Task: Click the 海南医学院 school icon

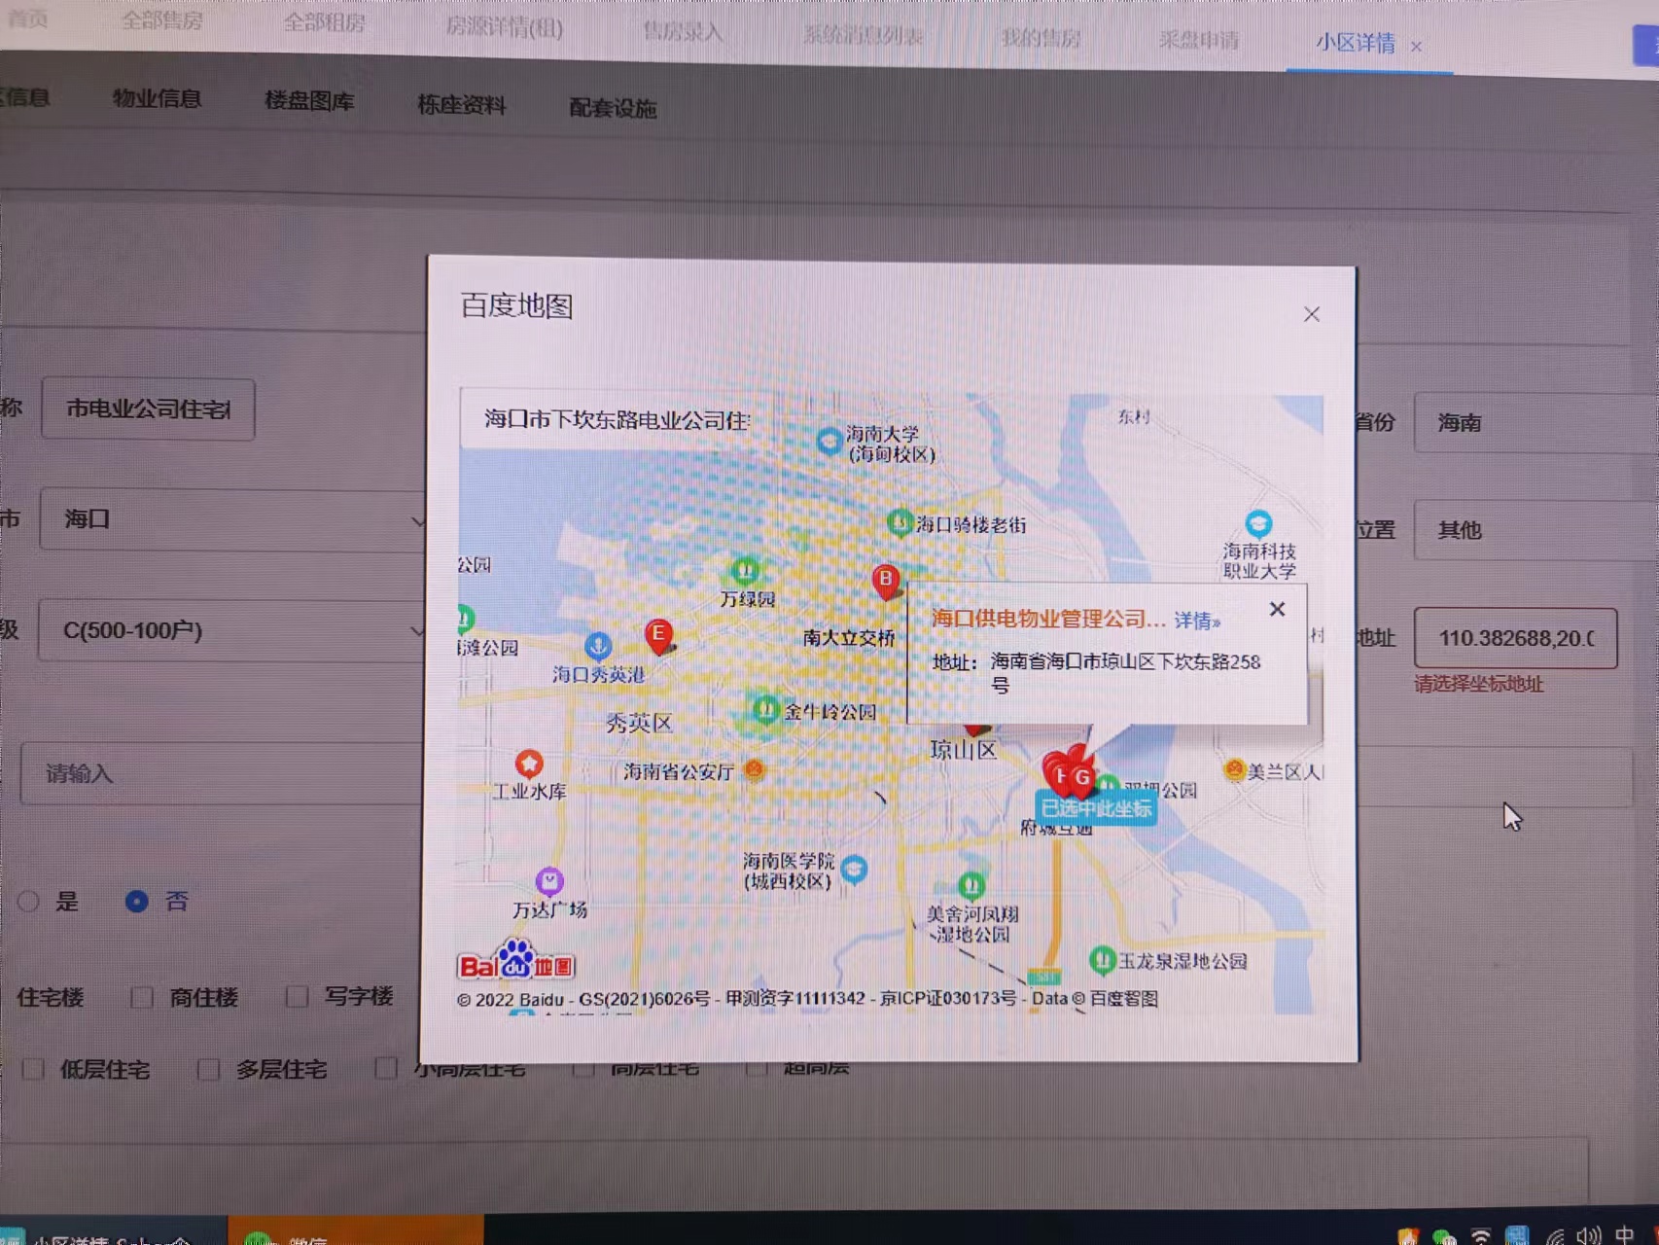Action: [x=854, y=868]
